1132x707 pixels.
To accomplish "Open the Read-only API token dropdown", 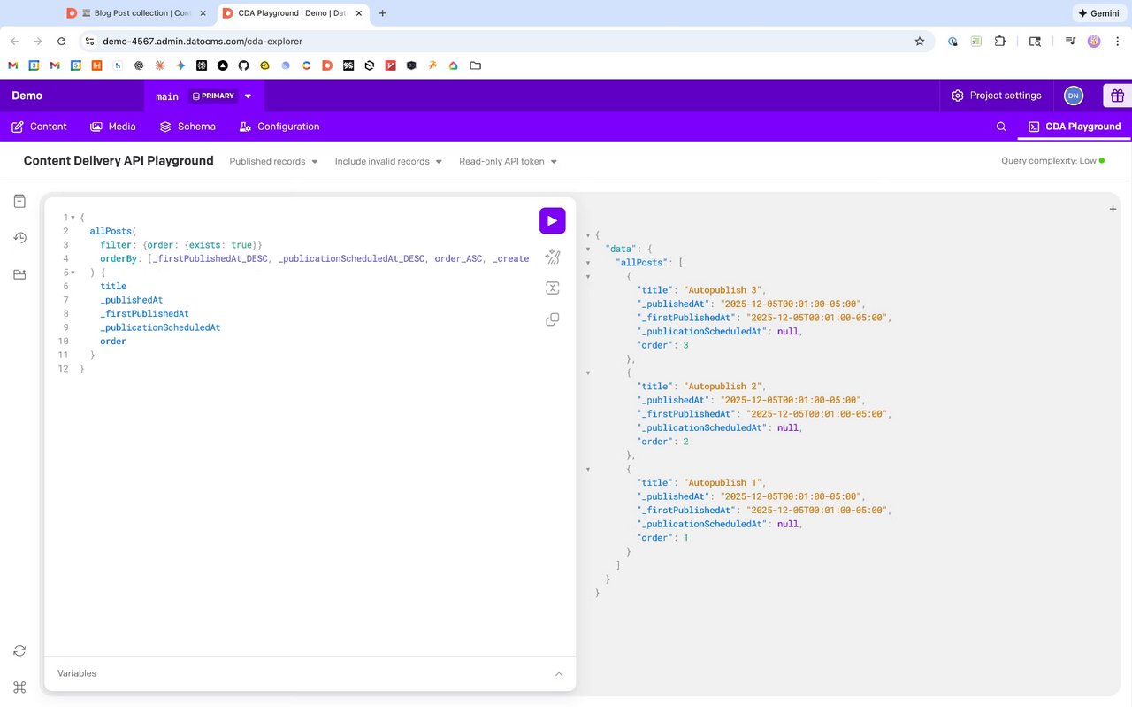I will pyautogui.click(x=508, y=161).
